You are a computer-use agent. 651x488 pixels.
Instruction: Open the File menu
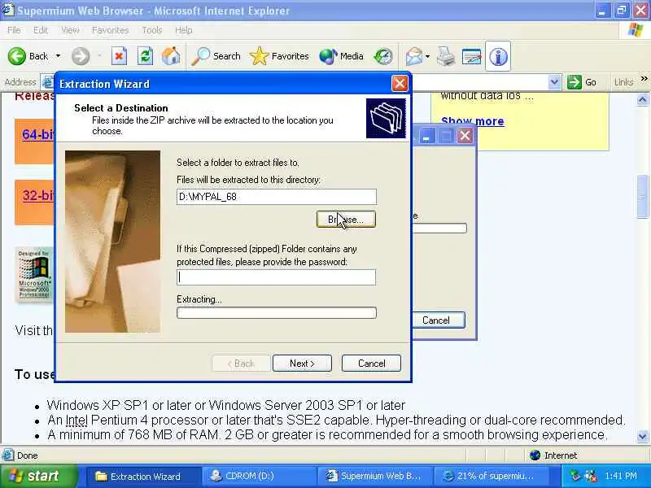(14, 30)
